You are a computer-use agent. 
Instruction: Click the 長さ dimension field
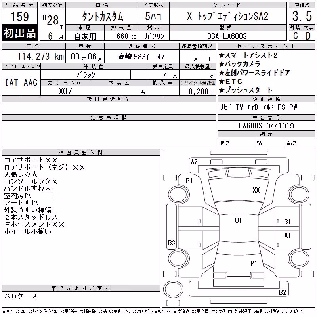click(236, 143)
